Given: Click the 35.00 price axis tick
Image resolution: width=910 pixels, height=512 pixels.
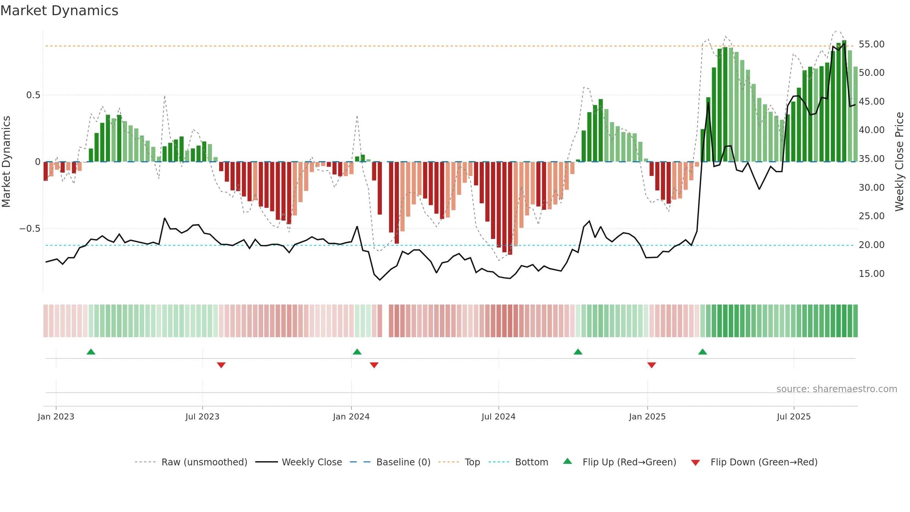Looking at the screenshot, I should coord(872,159).
